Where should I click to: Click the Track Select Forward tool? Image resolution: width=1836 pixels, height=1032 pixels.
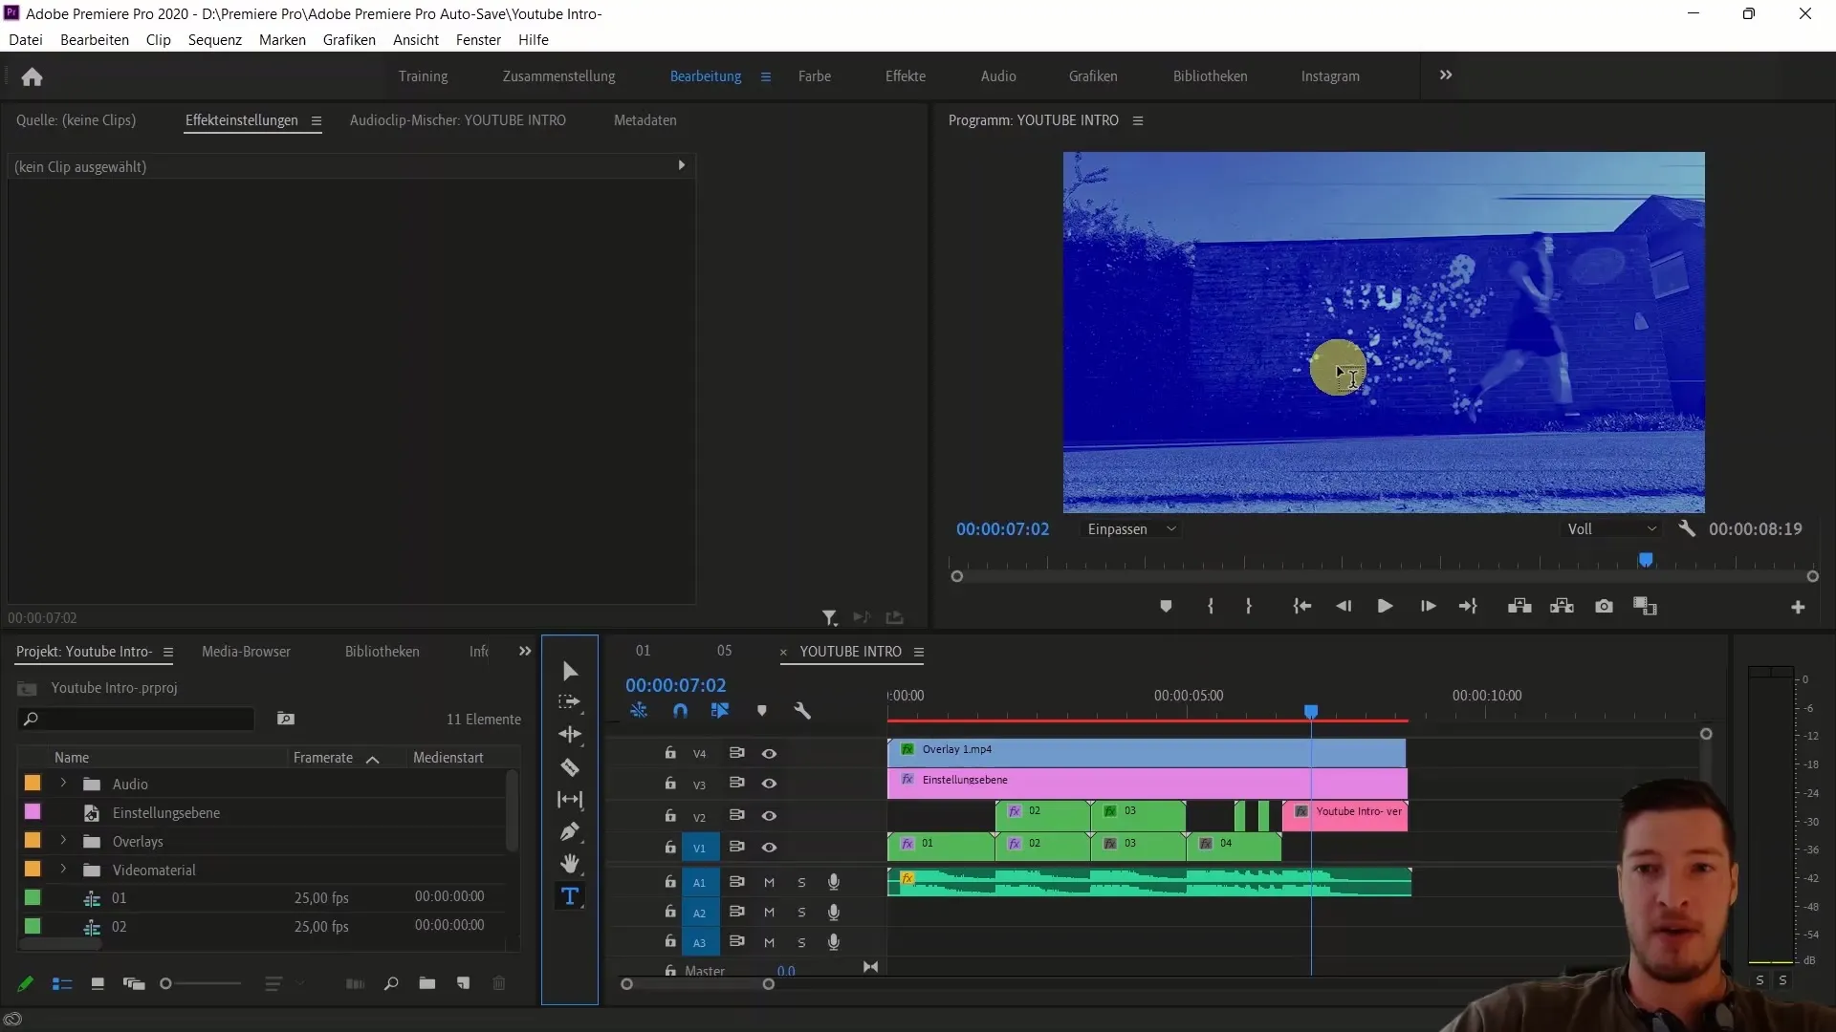pyautogui.click(x=570, y=702)
